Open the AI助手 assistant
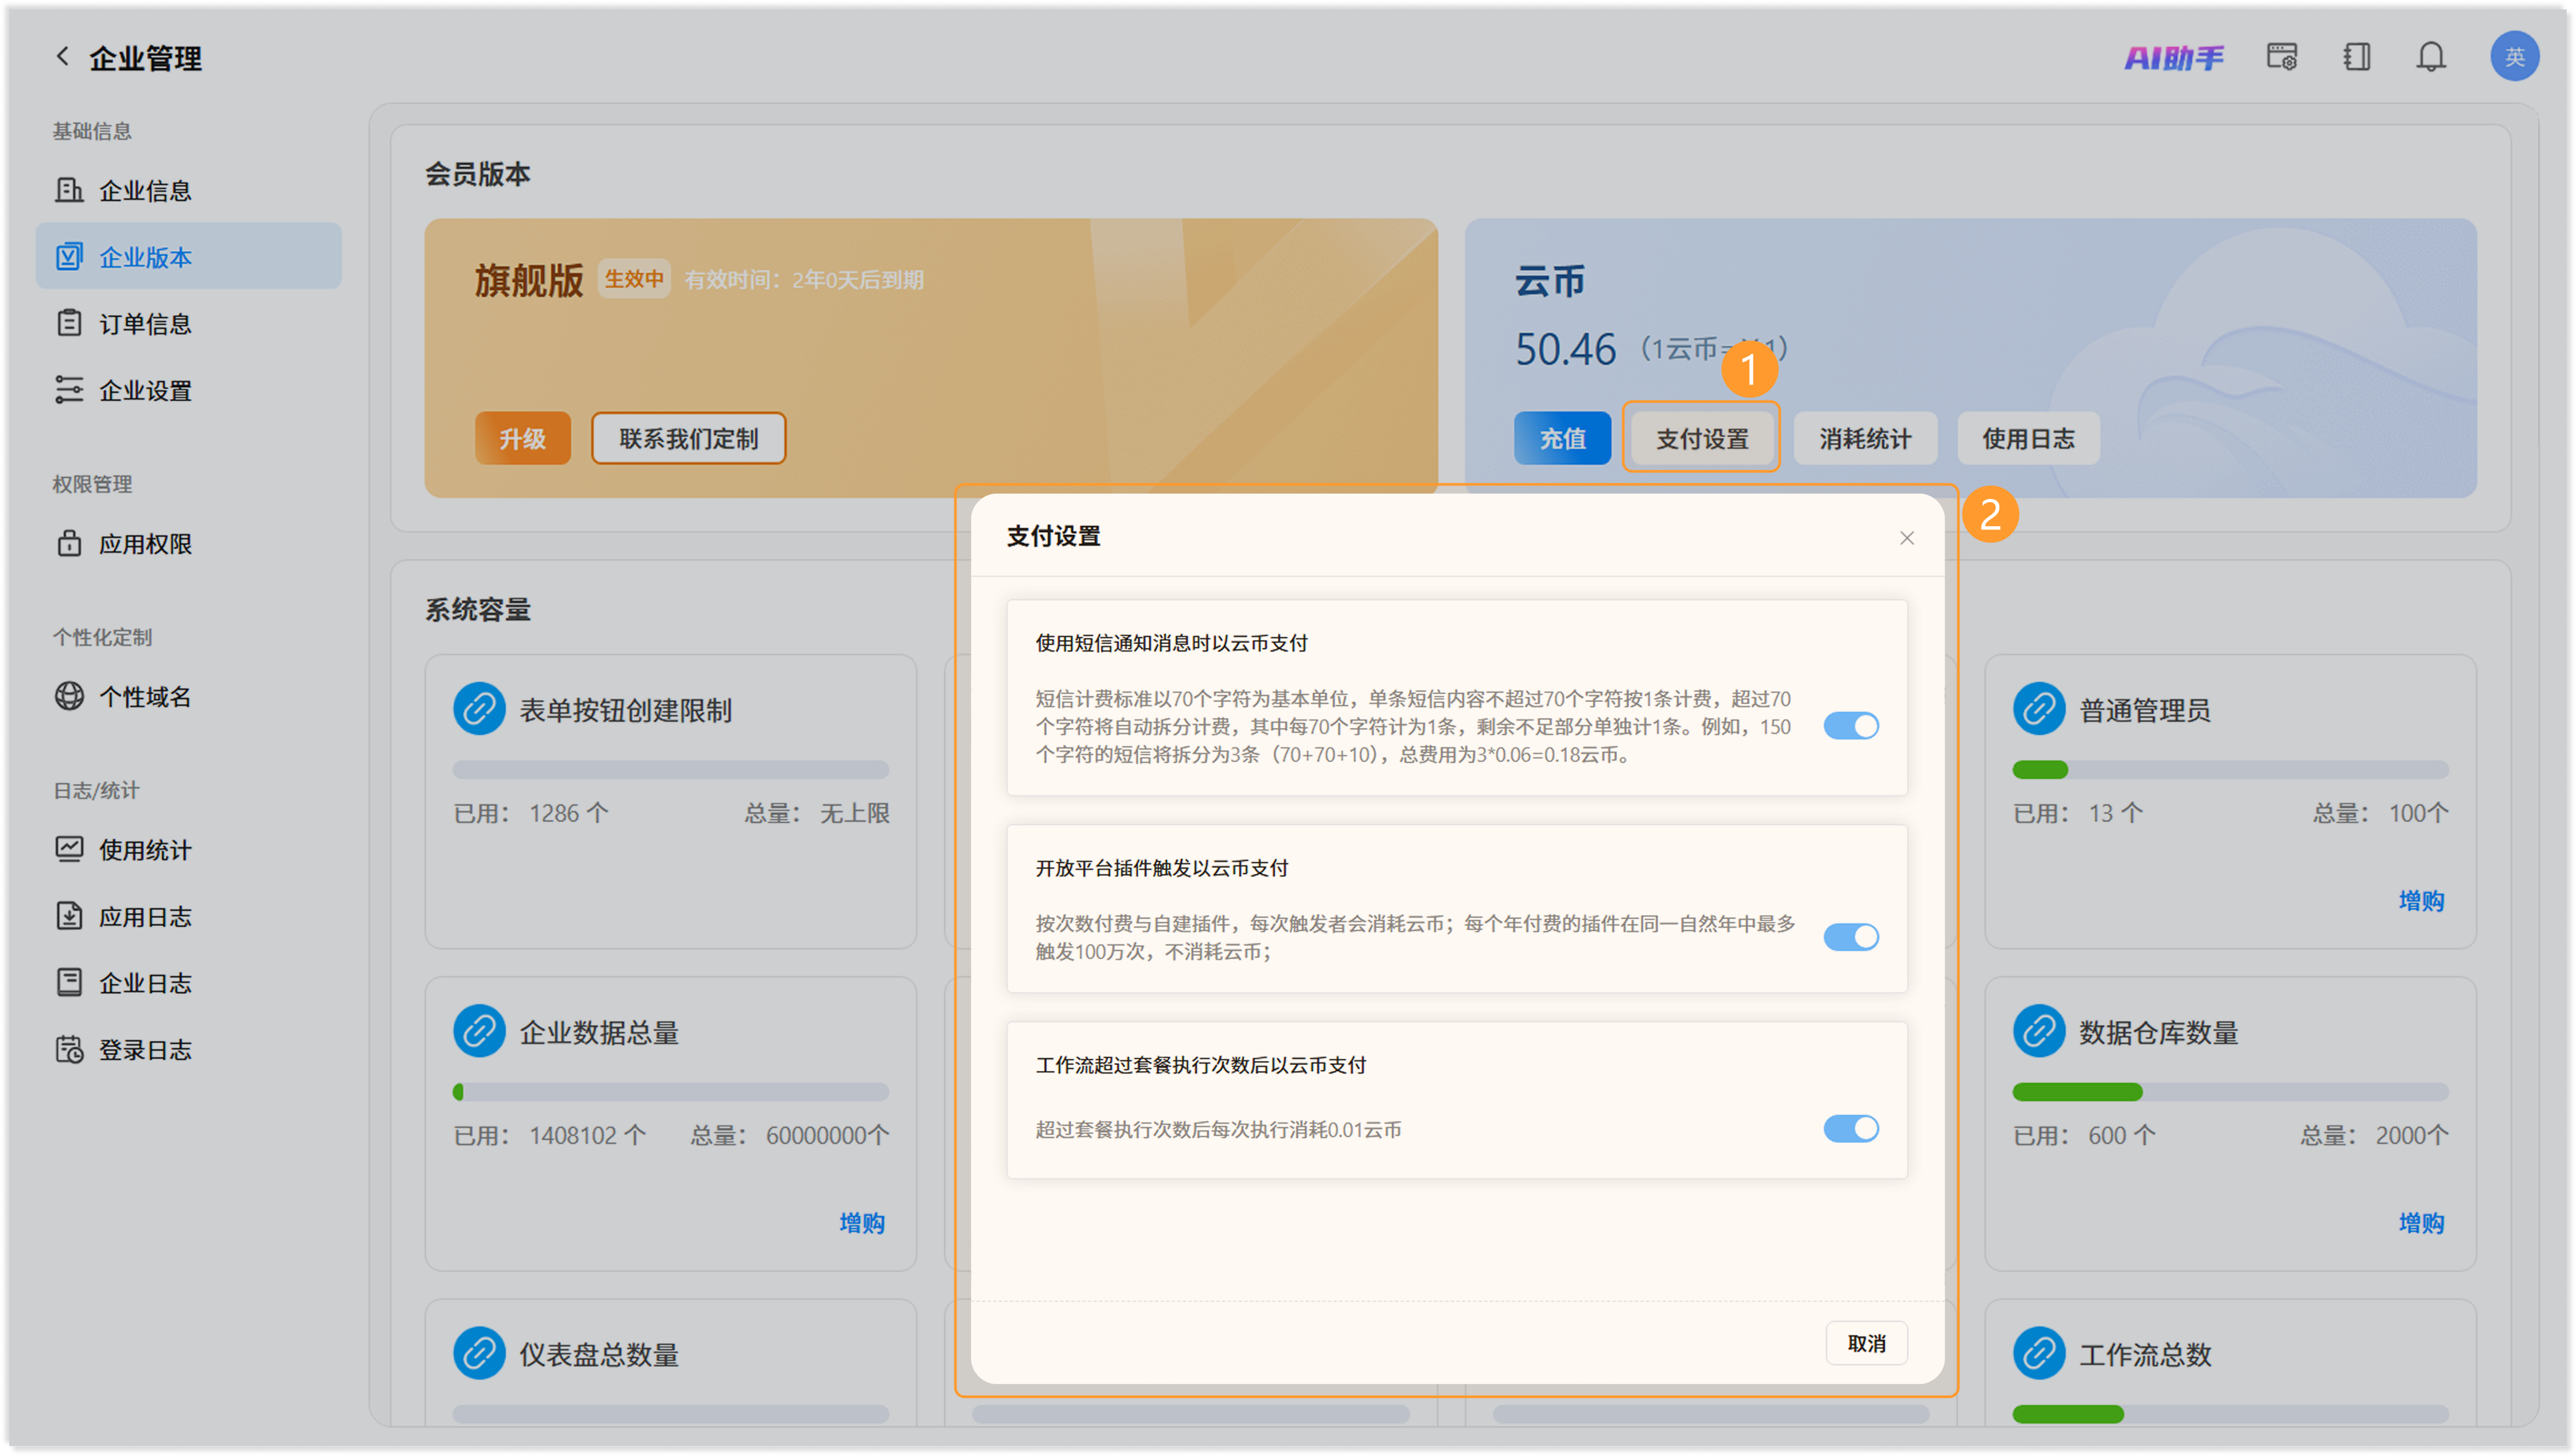Screen dimensions: 2576x1456 click(x=2173, y=57)
